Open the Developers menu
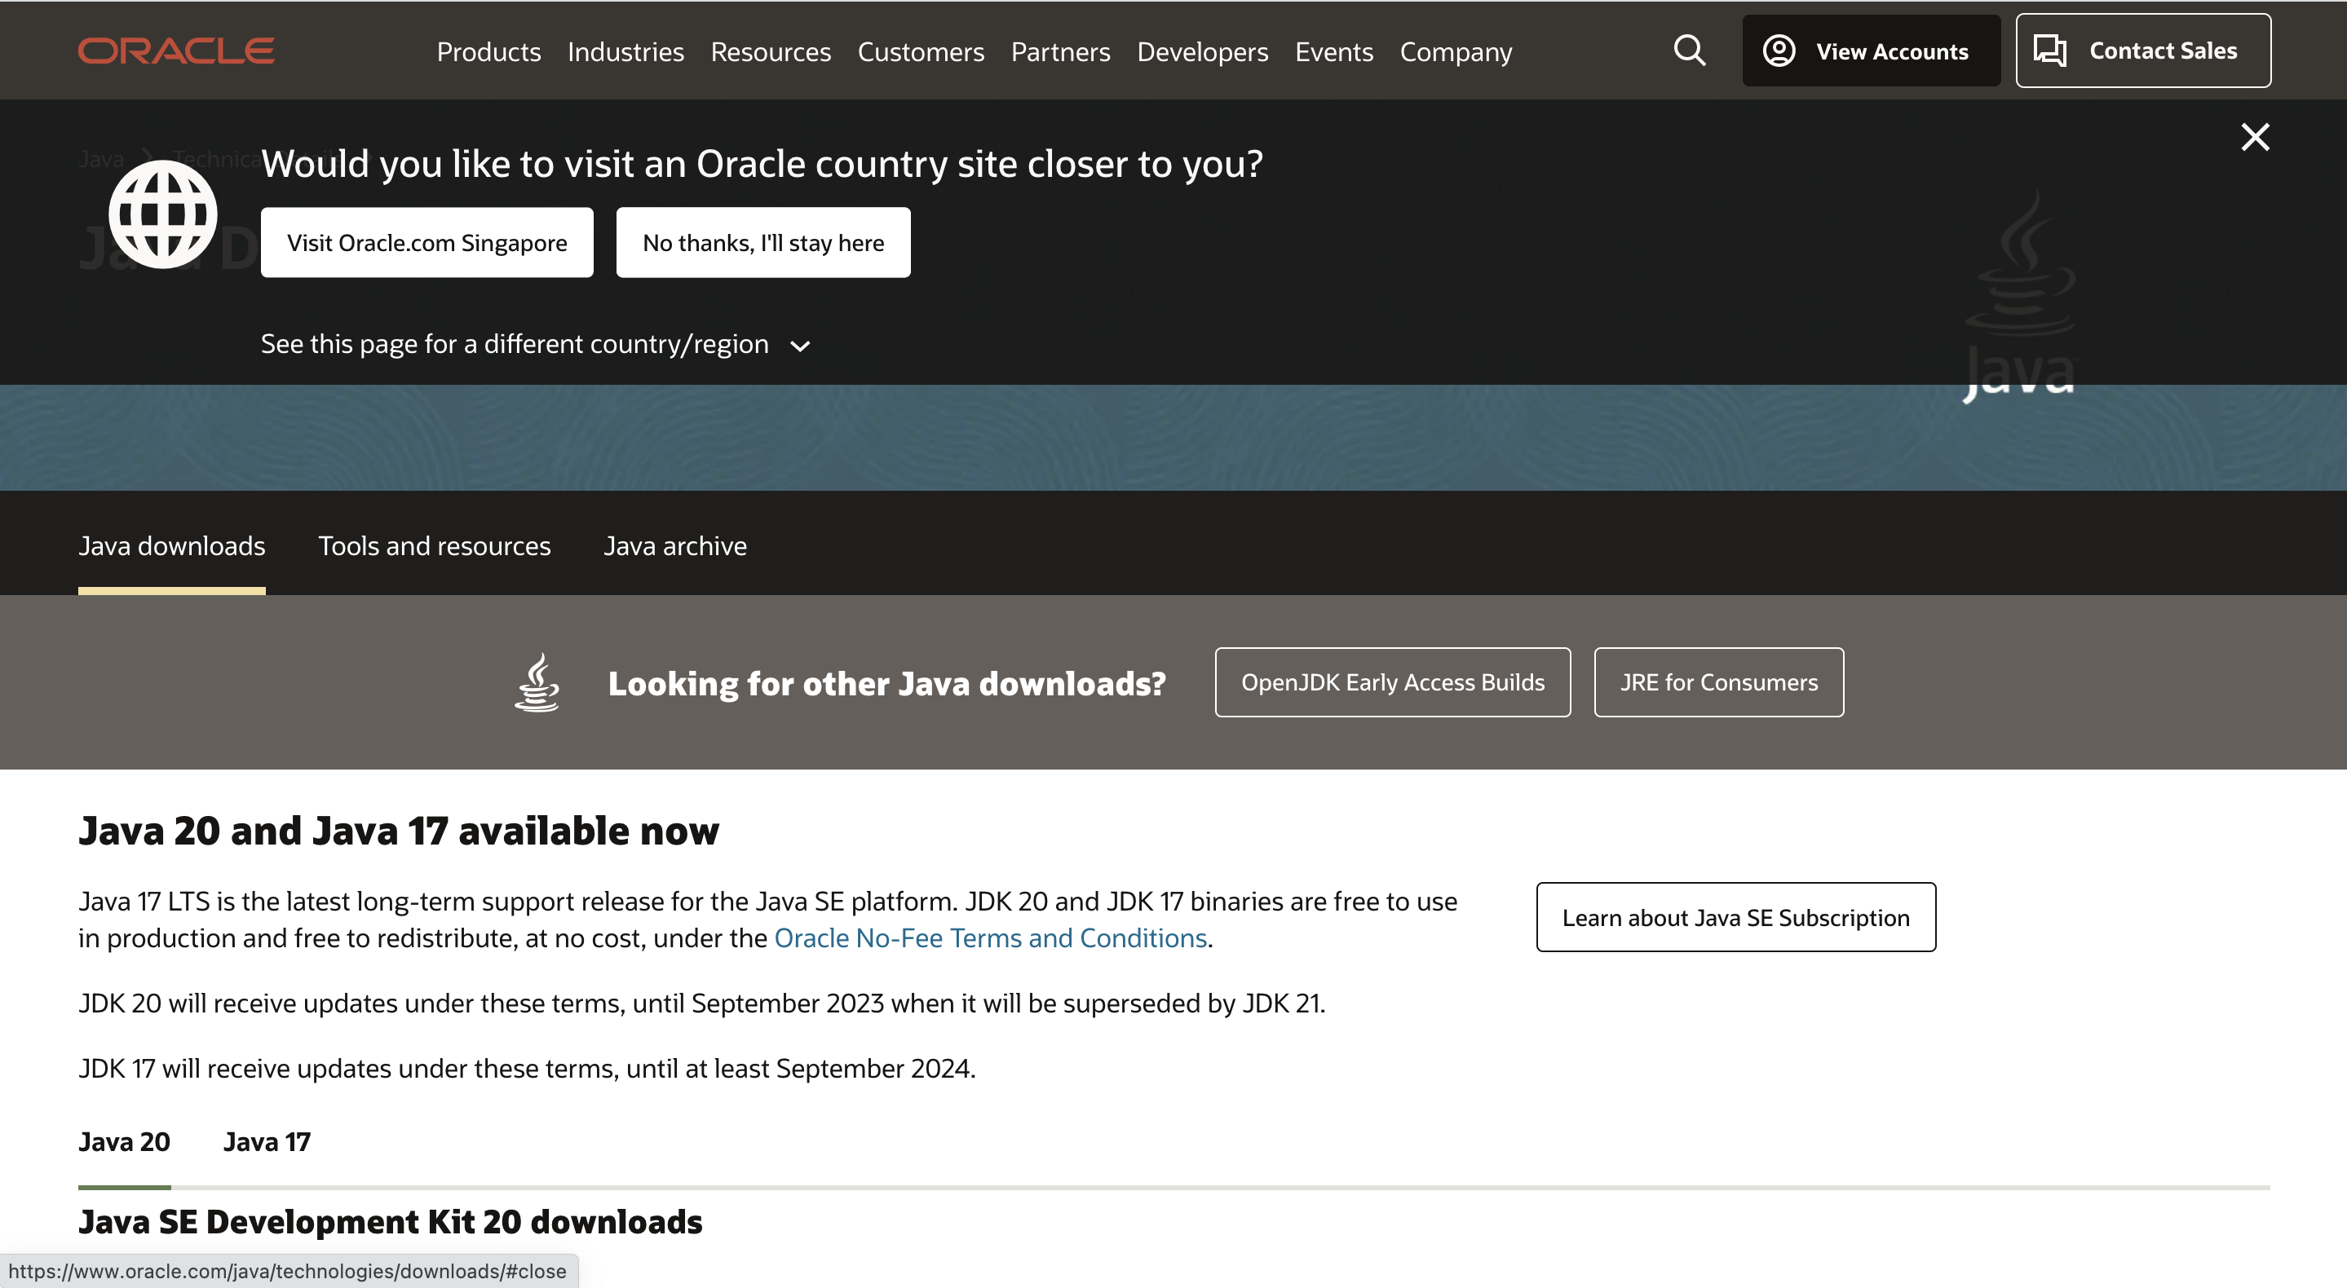This screenshot has height=1288, width=2347. (x=1202, y=52)
